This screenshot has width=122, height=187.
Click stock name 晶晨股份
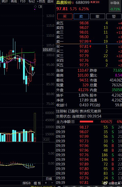pos(64,2)
